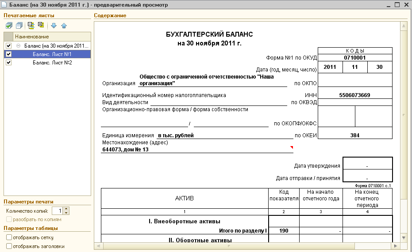Image resolution: width=412 pixels, height=252 pixels.
Task: Move selected sheet down with blue arrow
Action: pyautogui.click(x=54, y=26)
